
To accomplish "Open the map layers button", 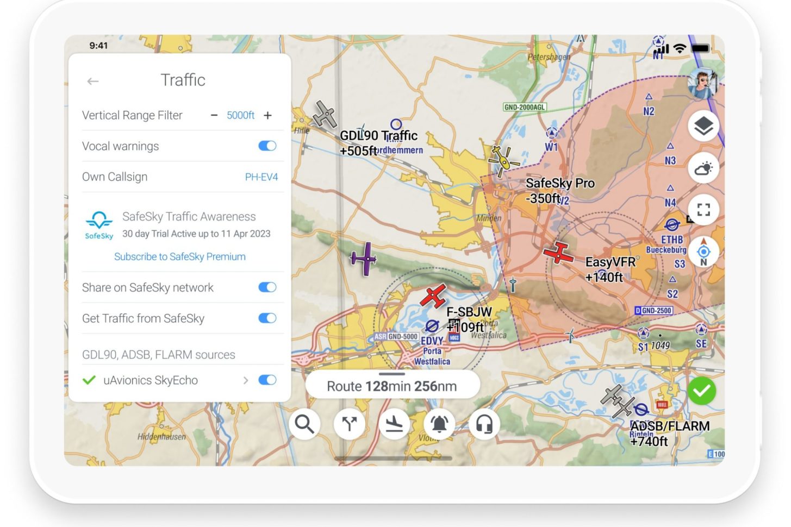I will pyautogui.click(x=703, y=126).
